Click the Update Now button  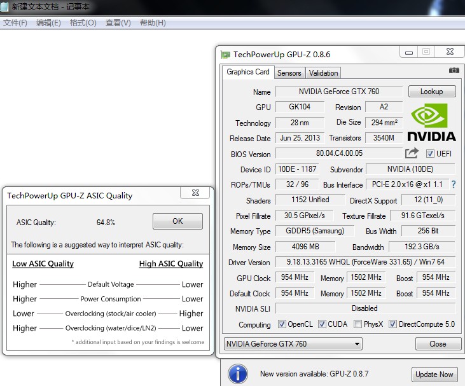[x=434, y=375]
